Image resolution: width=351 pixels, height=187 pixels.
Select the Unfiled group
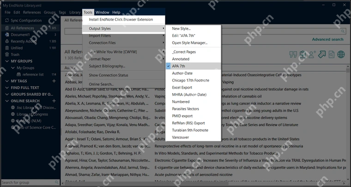pos(30,48)
